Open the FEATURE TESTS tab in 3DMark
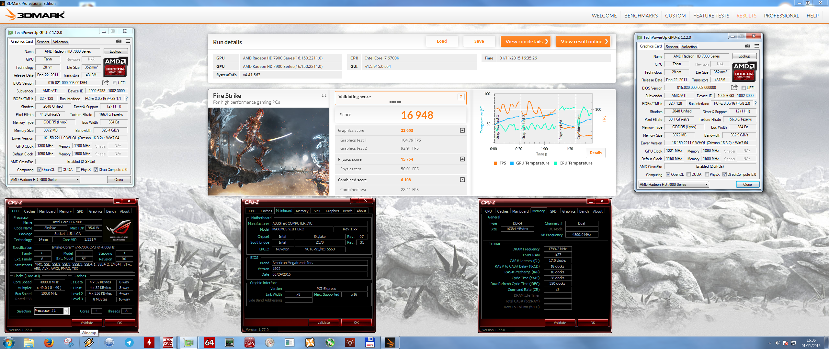Image resolution: width=829 pixels, height=349 pixels. click(711, 16)
